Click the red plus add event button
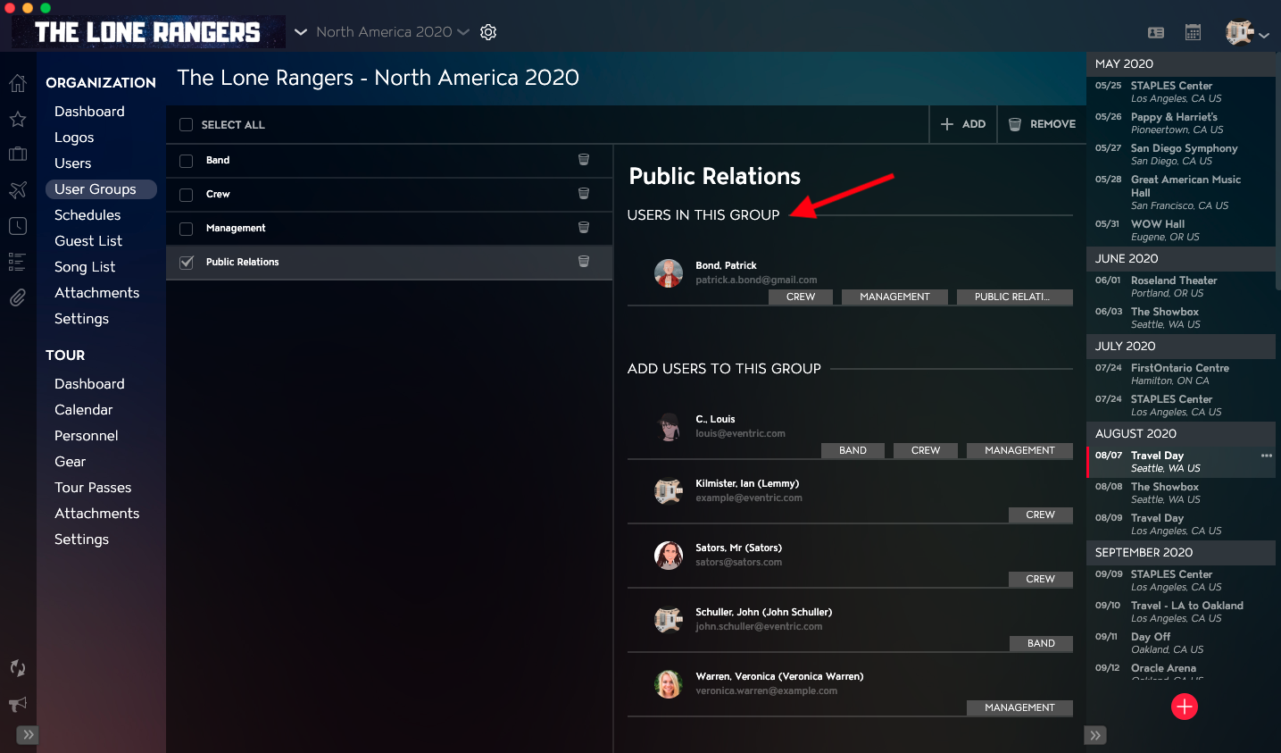 pyautogui.click(x=1185, y=707)
